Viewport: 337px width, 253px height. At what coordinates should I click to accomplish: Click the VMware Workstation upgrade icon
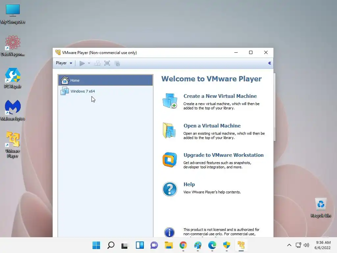point(169,160)
